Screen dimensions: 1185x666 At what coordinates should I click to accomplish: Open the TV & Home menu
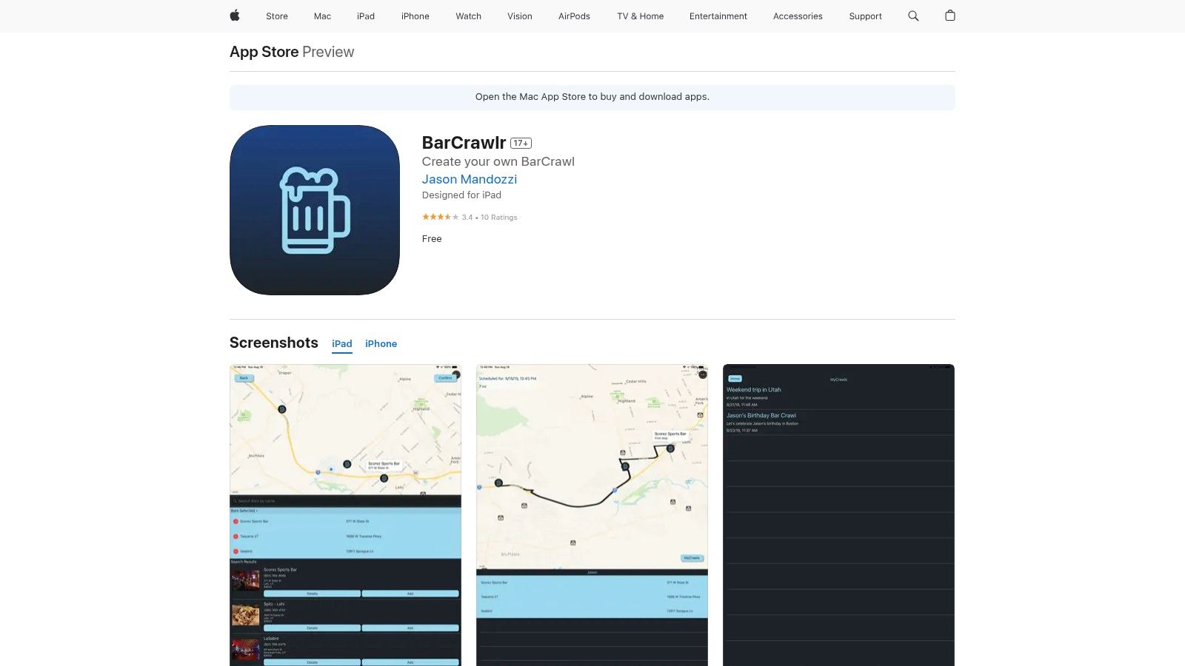(641, 16)
